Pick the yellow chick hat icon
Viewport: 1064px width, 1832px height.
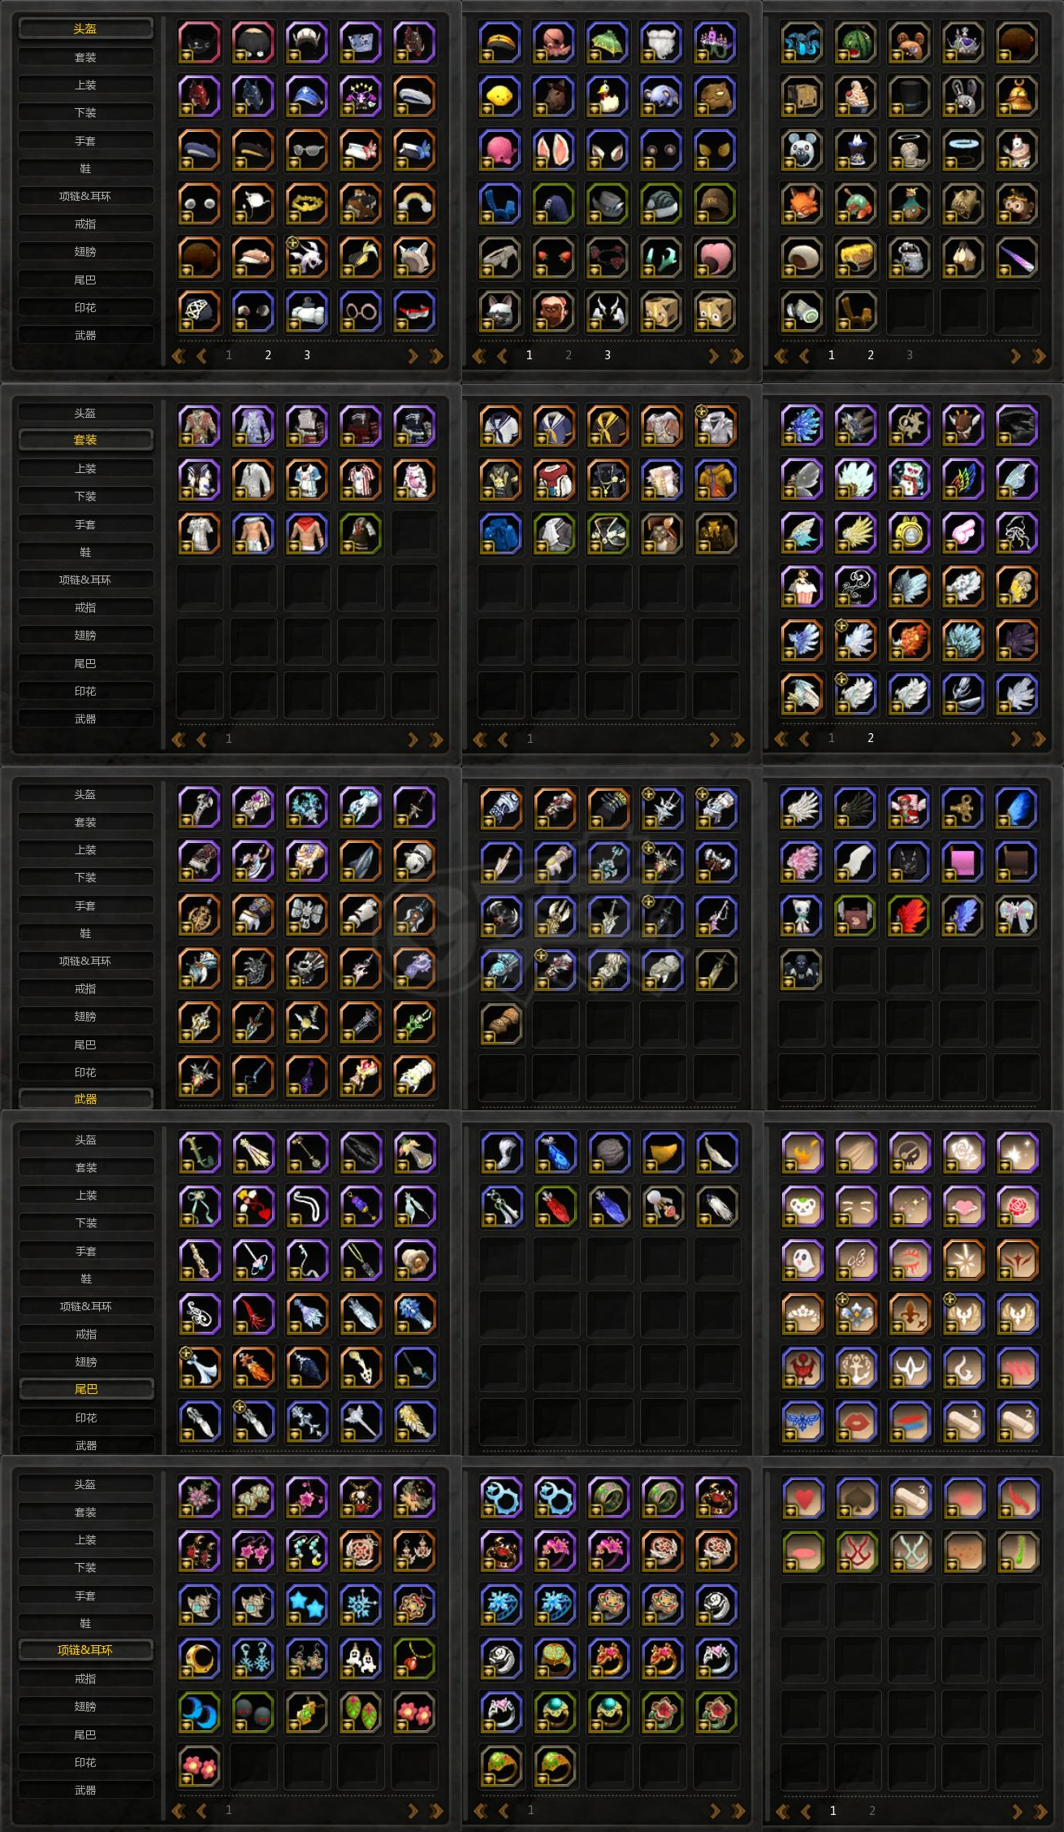(500, 96)
